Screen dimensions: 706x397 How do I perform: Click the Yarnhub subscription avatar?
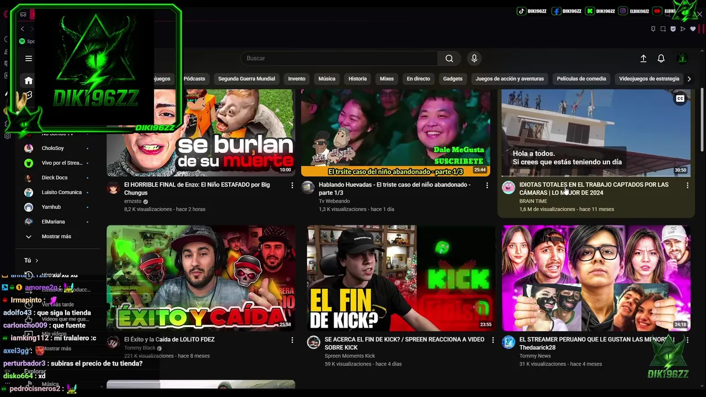[29, 207]
